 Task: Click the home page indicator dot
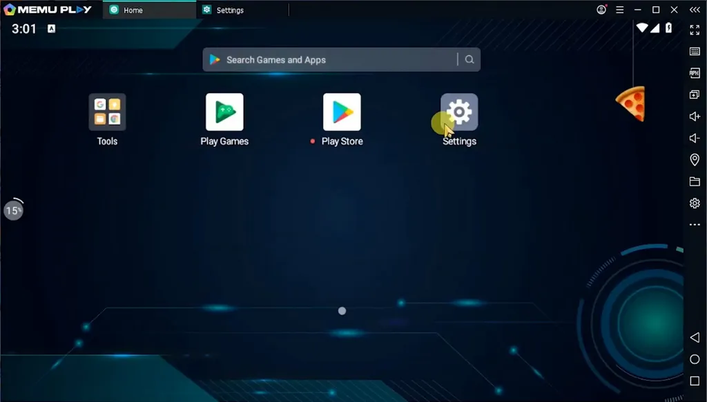click(x=342, y=310)
